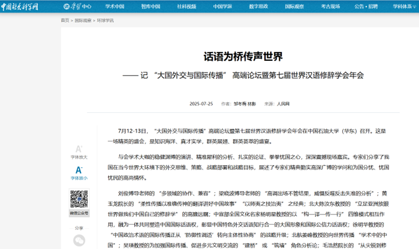This screenshot has width=419, height=249.
Task: Click the article title 话语为桥传声世界
Action: [x=243, y=57]
